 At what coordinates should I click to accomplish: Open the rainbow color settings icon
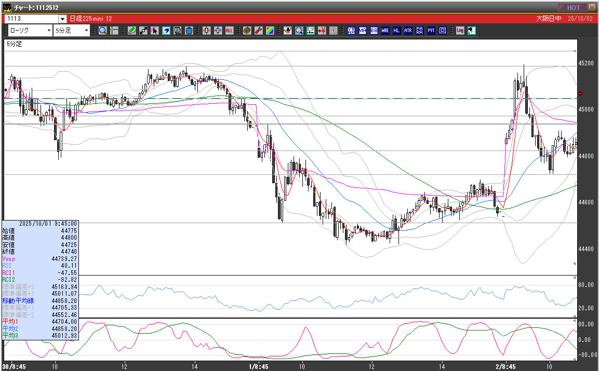point(270,31)
